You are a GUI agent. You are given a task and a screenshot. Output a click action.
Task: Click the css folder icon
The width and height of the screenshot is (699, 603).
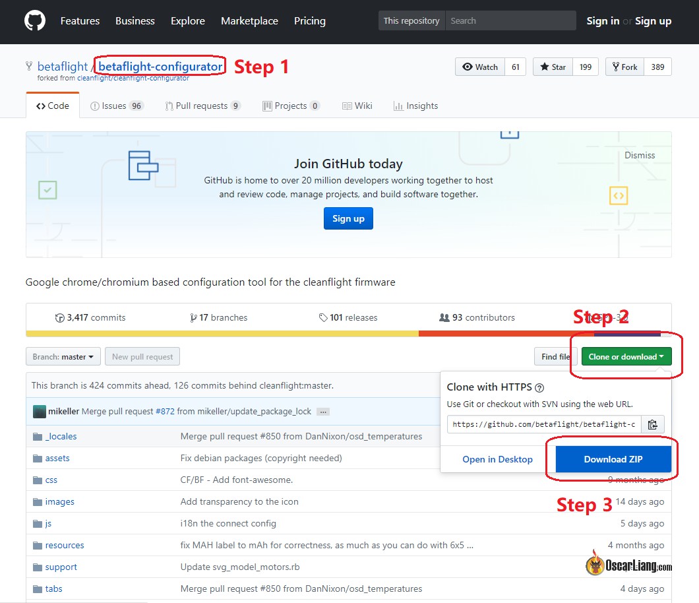tap(38, 480)
